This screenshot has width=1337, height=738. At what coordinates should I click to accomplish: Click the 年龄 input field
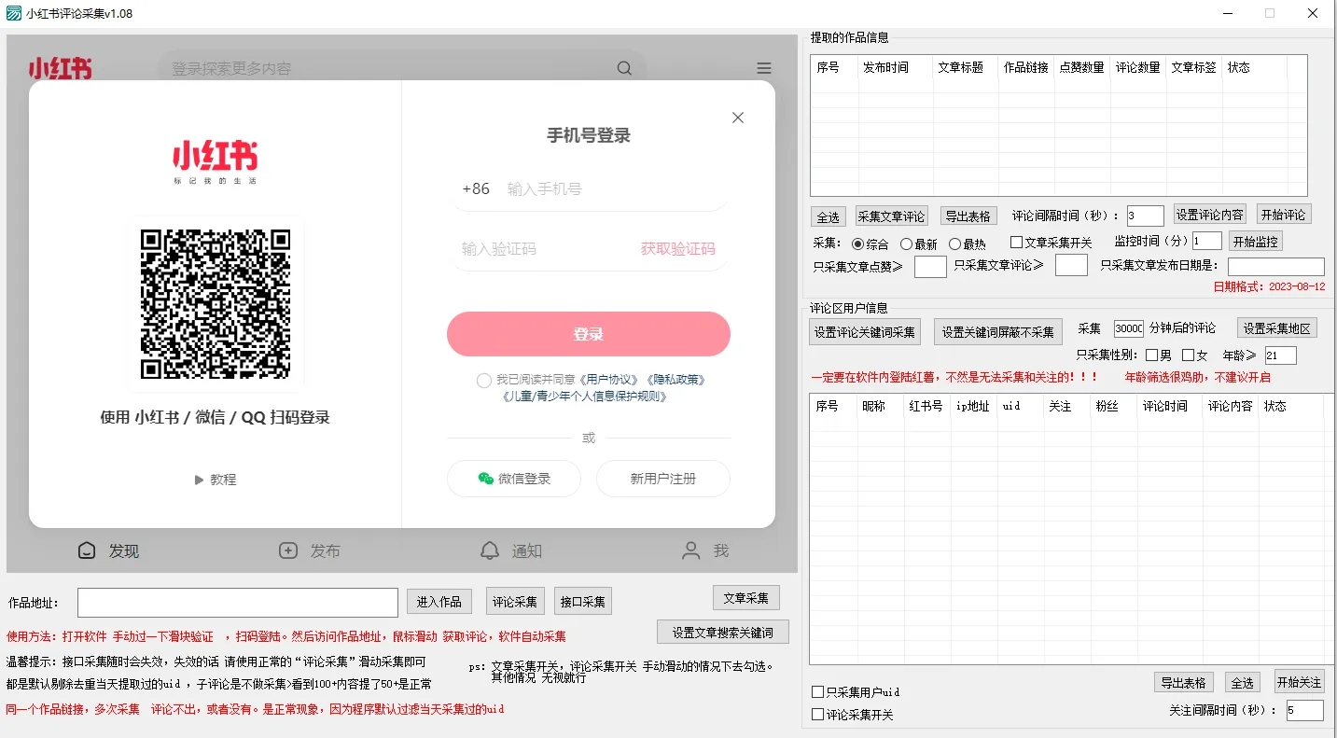(1280, 355)
